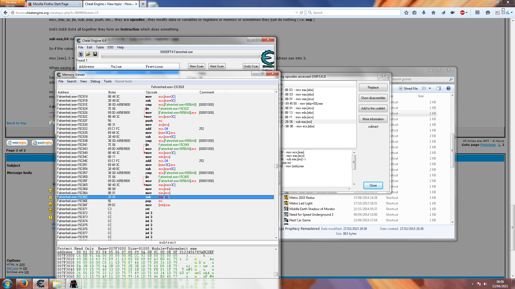
Task: Click the Undo Scan button
Action: coord(251,66)
